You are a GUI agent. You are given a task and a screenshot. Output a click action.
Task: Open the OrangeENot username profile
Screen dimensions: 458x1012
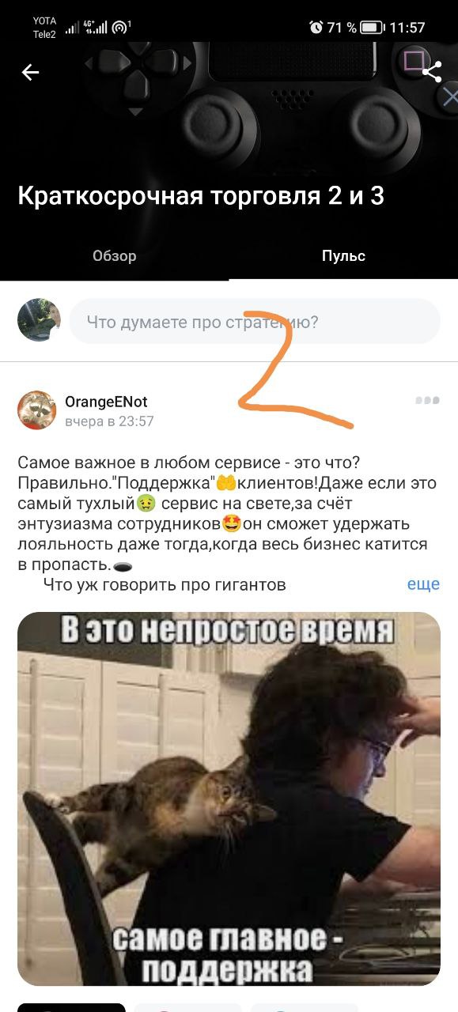coord(106,402)
